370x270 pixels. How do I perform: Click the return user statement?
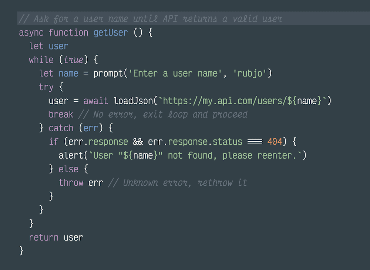(56, 237)
